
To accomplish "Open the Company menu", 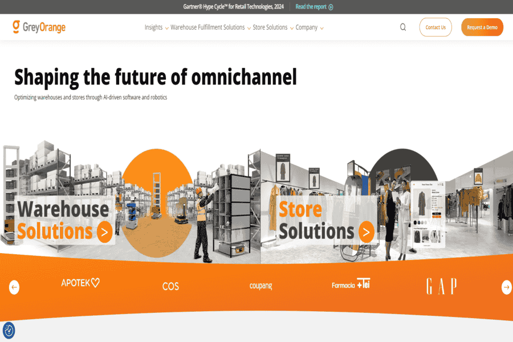I will pos(307,27).
